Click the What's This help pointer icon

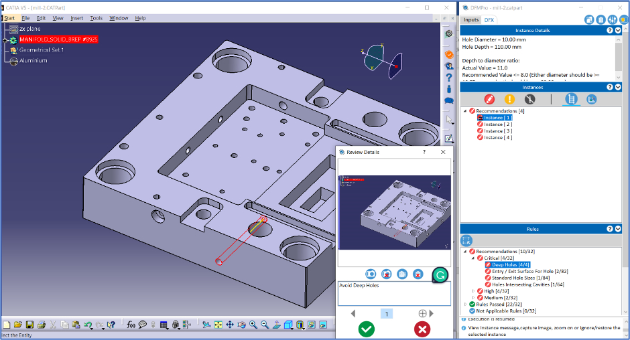[x=111, y=325]
